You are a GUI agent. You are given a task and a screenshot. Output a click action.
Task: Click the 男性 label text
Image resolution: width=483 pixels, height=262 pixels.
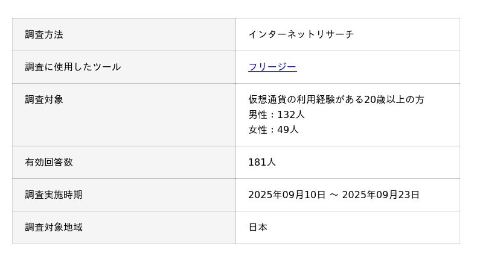coord(258,114)
